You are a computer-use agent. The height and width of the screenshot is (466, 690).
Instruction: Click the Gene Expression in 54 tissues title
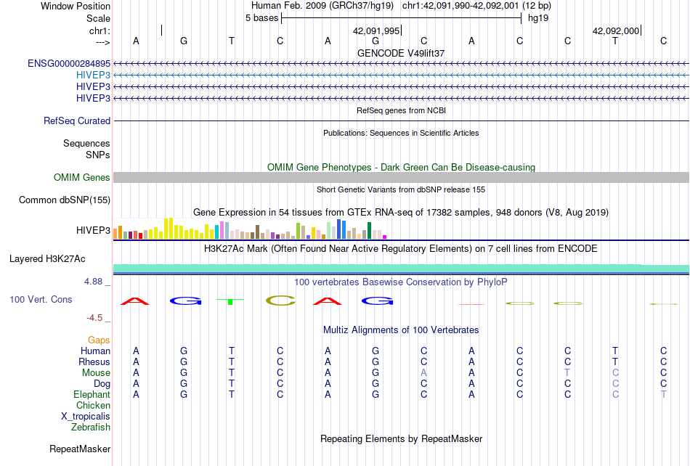click(401, 213)
